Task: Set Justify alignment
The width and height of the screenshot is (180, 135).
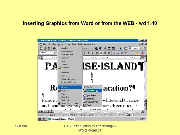Action: point(109,53)
